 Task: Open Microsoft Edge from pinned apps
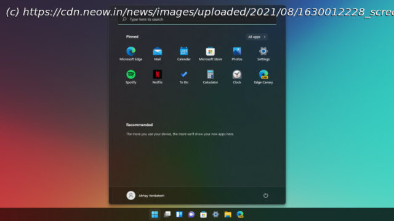[x=131, y=53]
